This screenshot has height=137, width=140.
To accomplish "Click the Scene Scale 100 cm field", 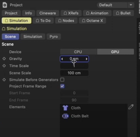I will click(74, 73).
